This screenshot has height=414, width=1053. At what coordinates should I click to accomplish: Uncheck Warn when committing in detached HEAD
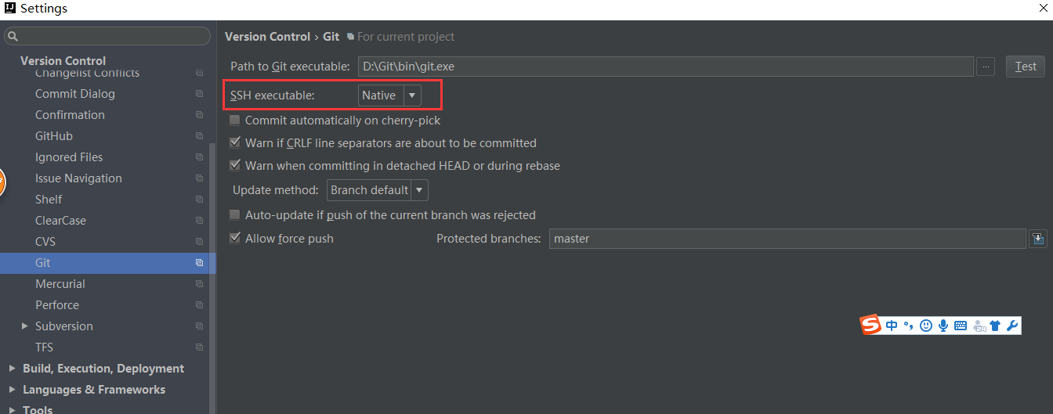(235, 166)
